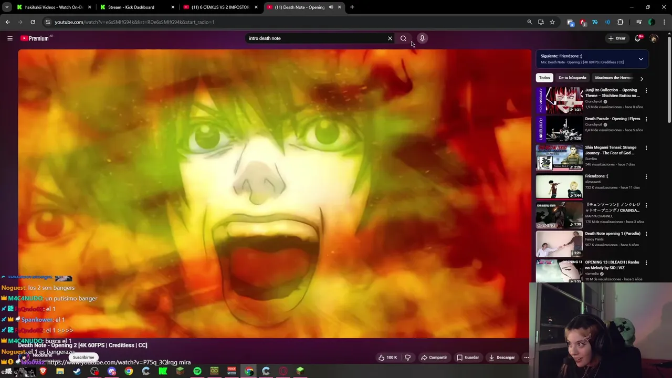672x378 pixels.
Task: Open OPENING 13 | BLEACH video
Action: [x=591, y=271]
